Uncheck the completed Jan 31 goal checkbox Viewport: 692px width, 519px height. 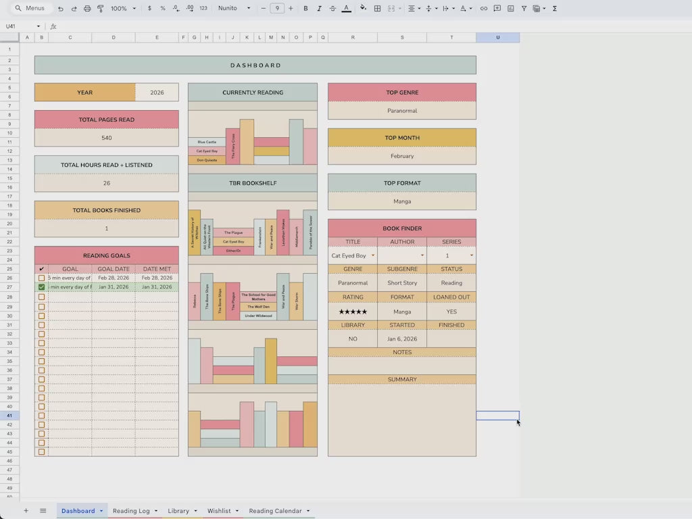(41, 287)
